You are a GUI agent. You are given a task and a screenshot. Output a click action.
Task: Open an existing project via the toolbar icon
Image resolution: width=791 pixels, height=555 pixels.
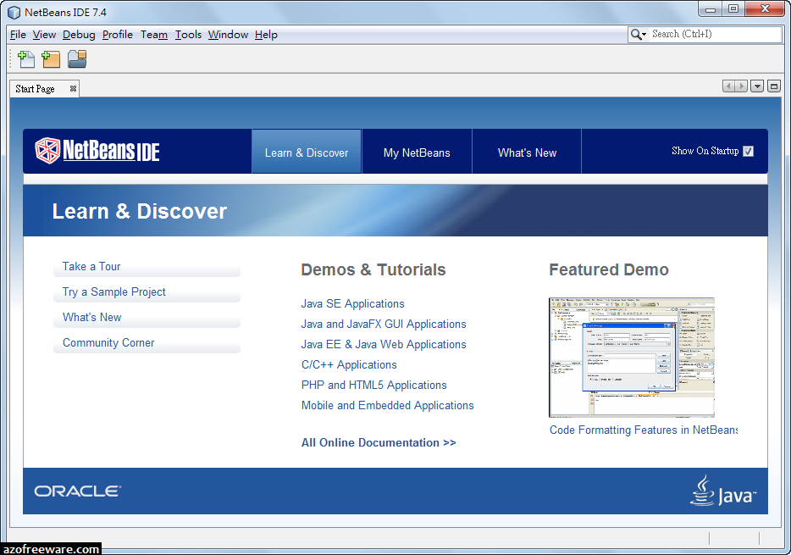coord(76,59)
